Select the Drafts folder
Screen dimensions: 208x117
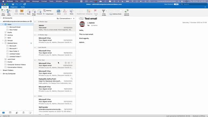coord(9,32)
